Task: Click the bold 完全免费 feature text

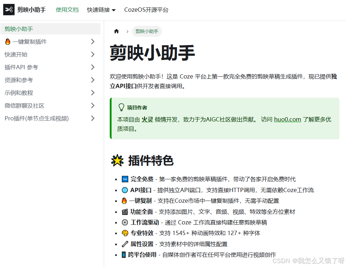Action: [x=142, y=179]
